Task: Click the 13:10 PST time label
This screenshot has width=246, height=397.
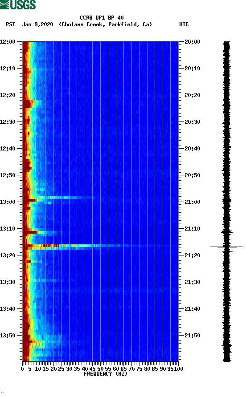Action: (x=8, y=229)
